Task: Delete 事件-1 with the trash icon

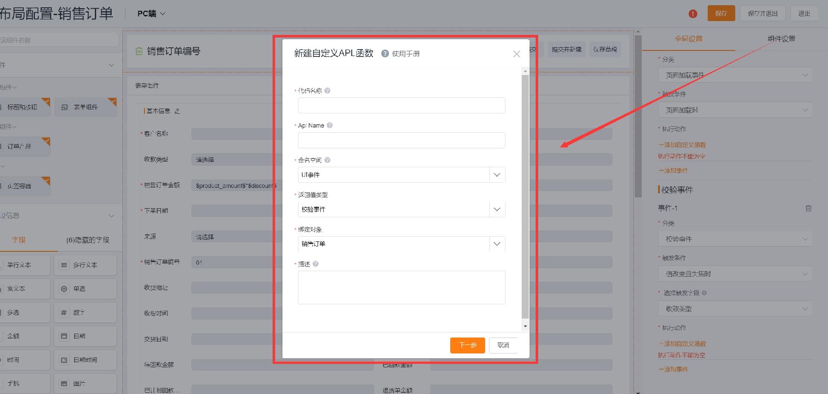Action: pyautogui.click(x=809, y=208)
